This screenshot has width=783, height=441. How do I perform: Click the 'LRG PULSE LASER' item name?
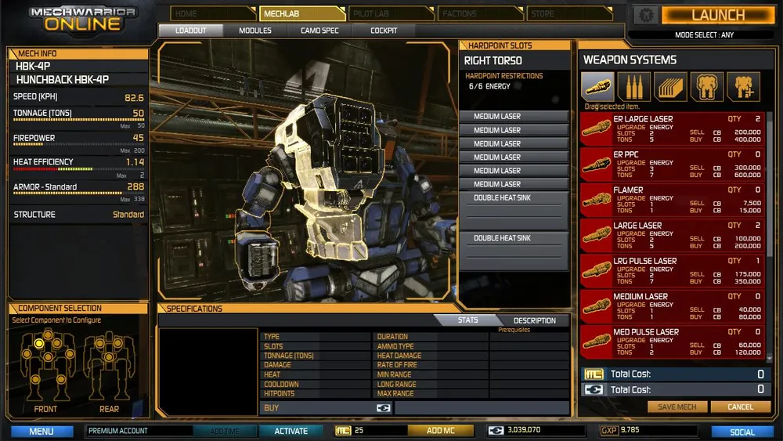[x=644, y=261]
